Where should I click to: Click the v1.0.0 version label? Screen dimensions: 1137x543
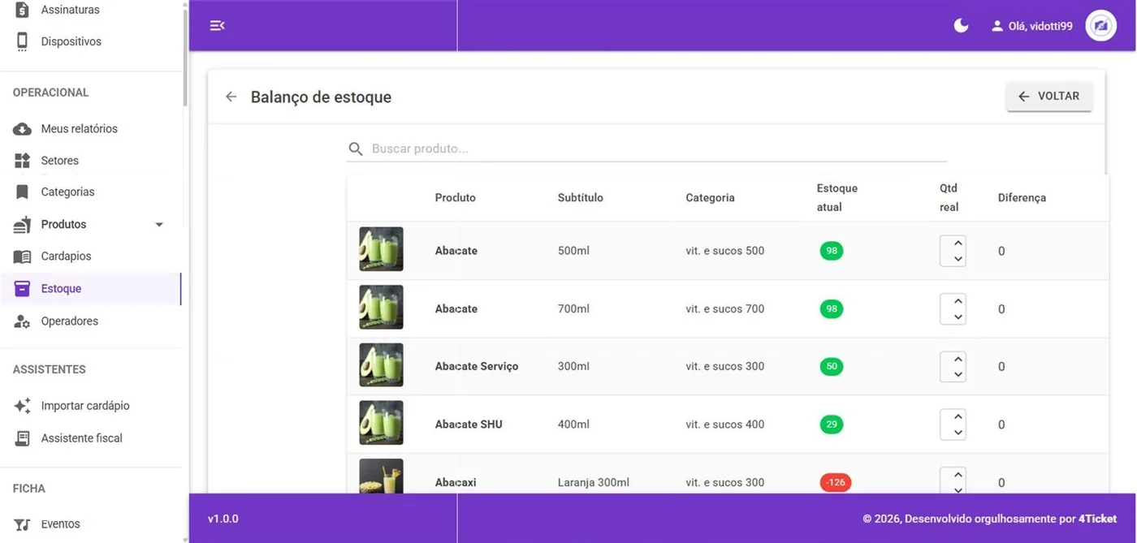(223, 519)
